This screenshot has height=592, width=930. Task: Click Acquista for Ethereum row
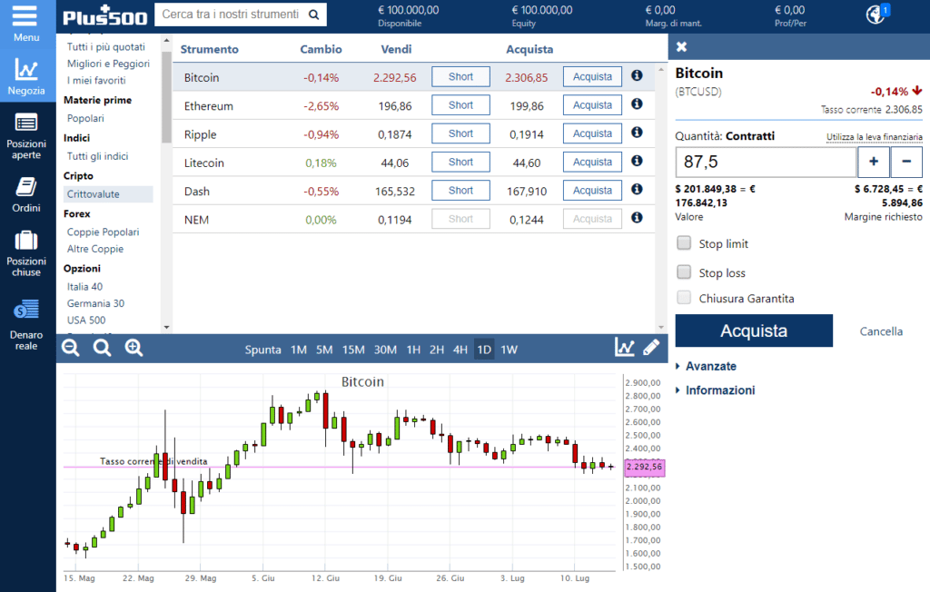[x=592, y=105]
